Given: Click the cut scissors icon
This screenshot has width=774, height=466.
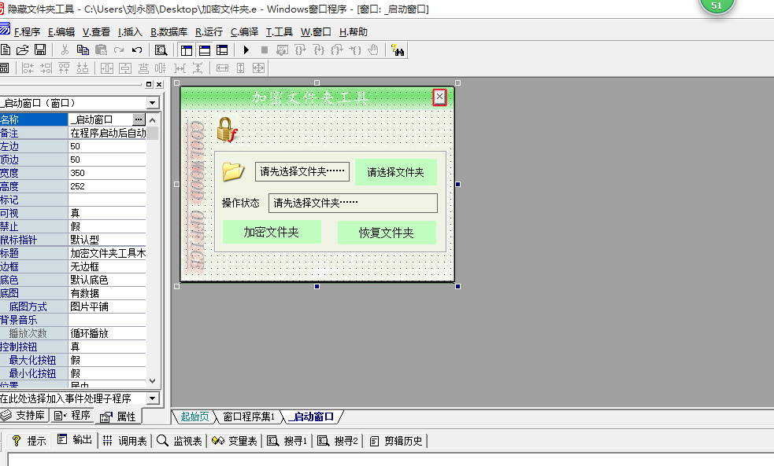Looking at the screenshot, I should (x=65, y=50).
